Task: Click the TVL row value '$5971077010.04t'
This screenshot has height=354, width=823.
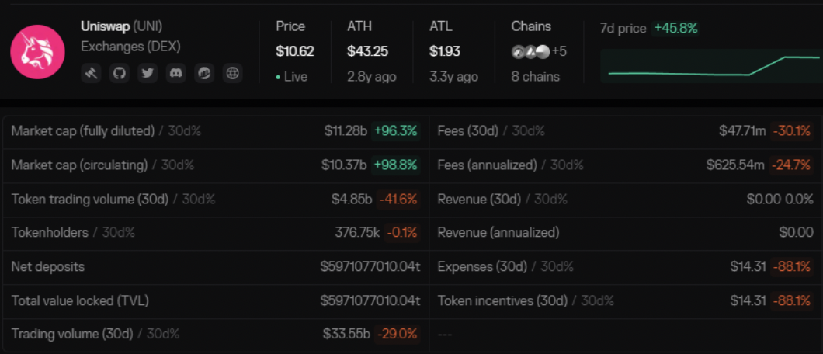Action: [x=370, y=301]
